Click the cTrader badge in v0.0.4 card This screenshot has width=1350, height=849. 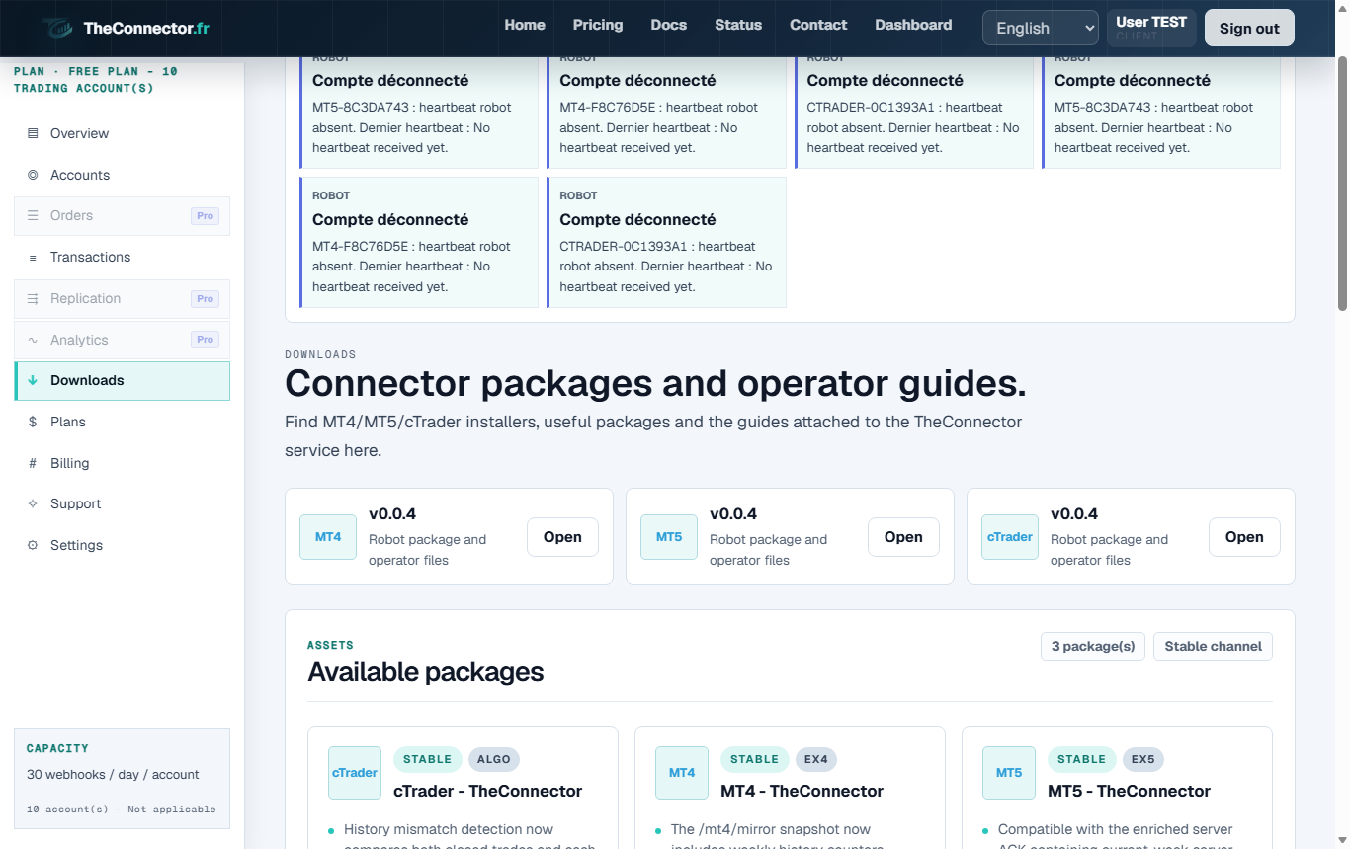click(1010, 537)
